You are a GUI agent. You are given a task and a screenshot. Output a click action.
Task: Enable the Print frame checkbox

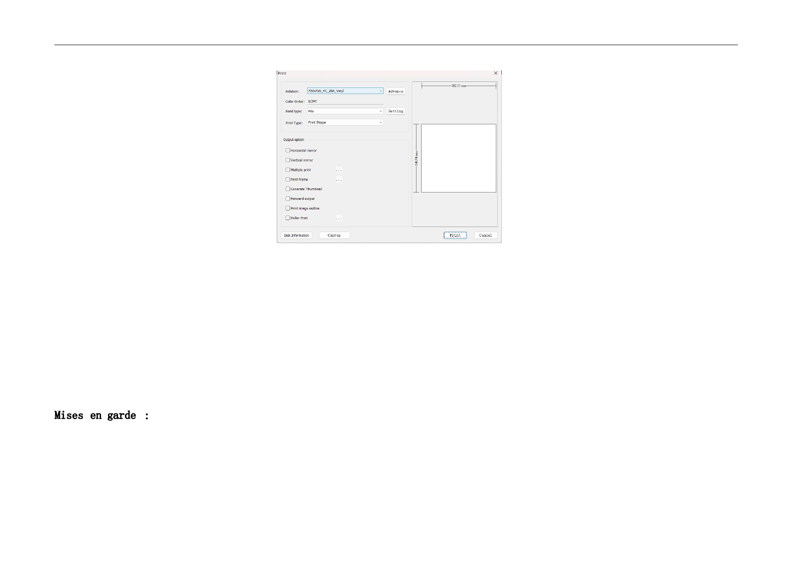[x=288, y=180]
